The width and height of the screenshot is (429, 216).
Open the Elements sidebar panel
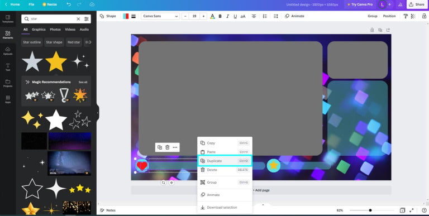click(x=8, y=35)
